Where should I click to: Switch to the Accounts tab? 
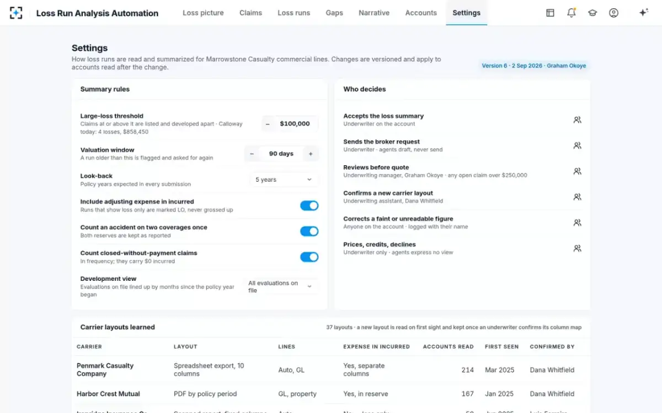pos(421,13)
